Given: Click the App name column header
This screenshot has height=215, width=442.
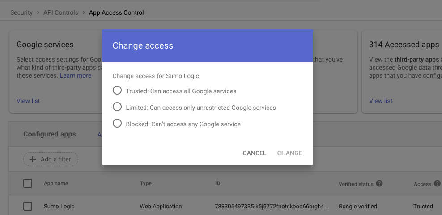Looking at the screenshot, I should click(56, 183).
